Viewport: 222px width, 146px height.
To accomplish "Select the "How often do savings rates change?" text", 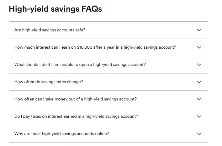I will tap(49, 82).
